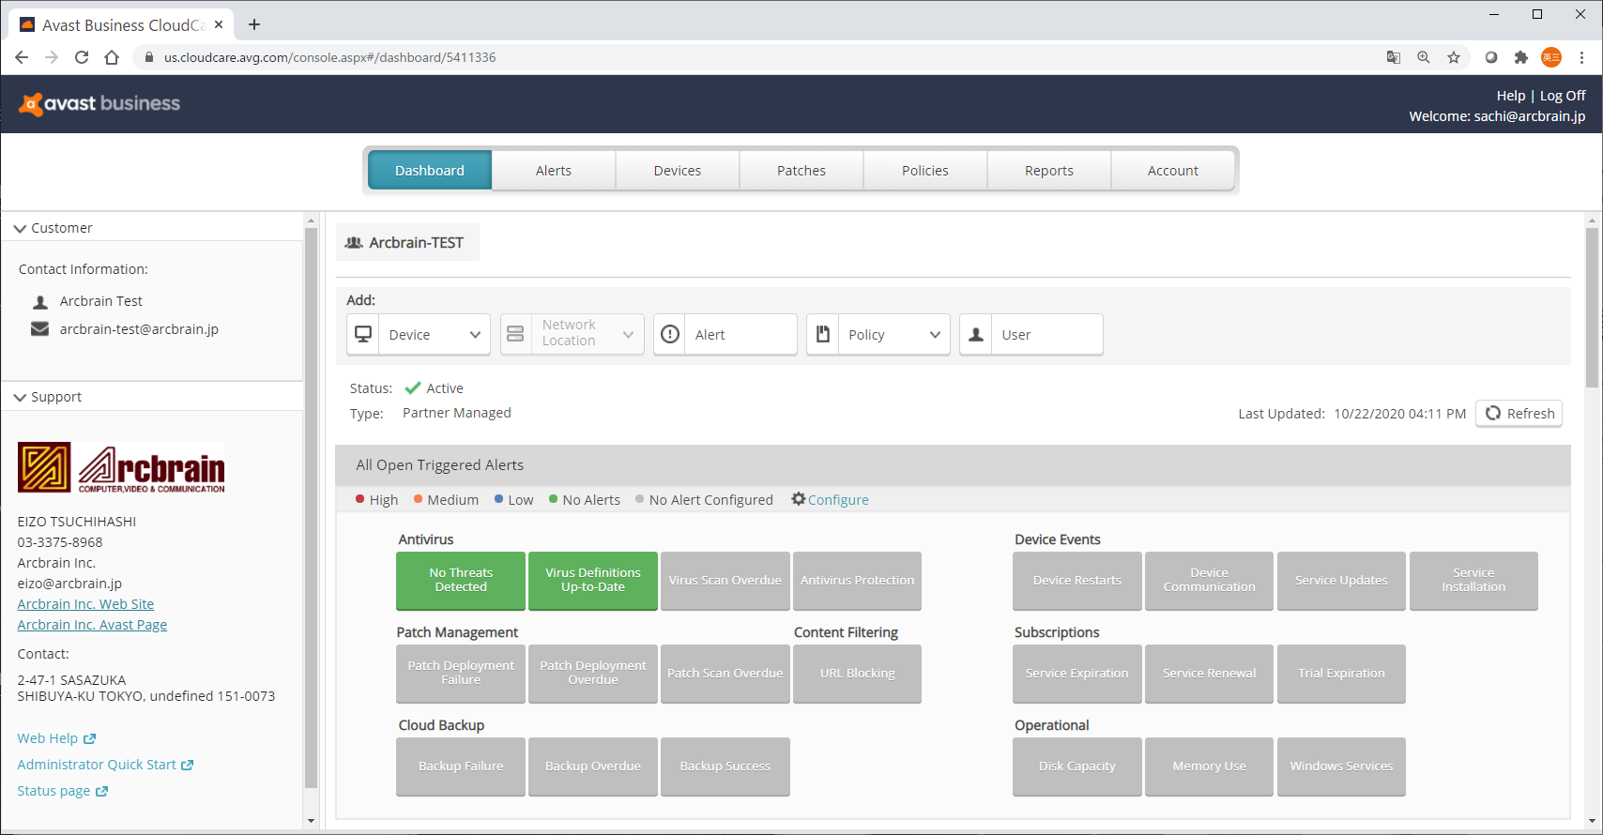
Task: Open the Policies tab
Action: click(x=925, y=171)
